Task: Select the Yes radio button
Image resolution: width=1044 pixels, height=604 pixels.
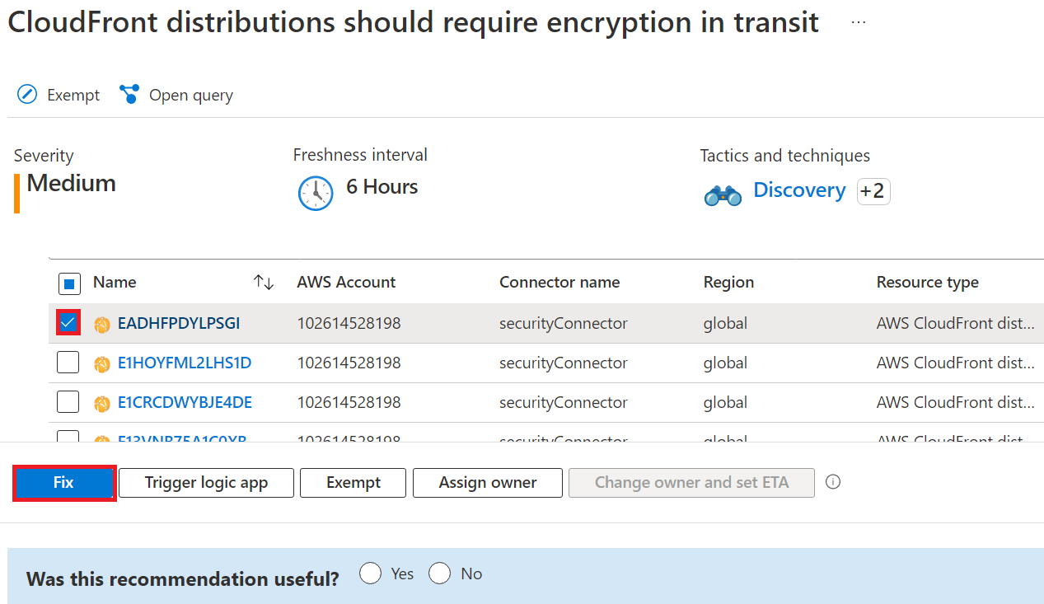Action: click(371, 574)
